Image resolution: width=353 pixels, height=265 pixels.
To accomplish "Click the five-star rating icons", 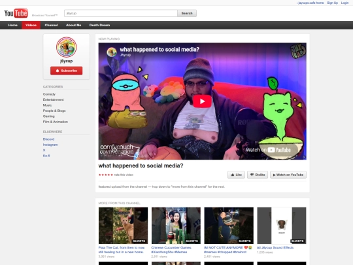I will point(106,175).
